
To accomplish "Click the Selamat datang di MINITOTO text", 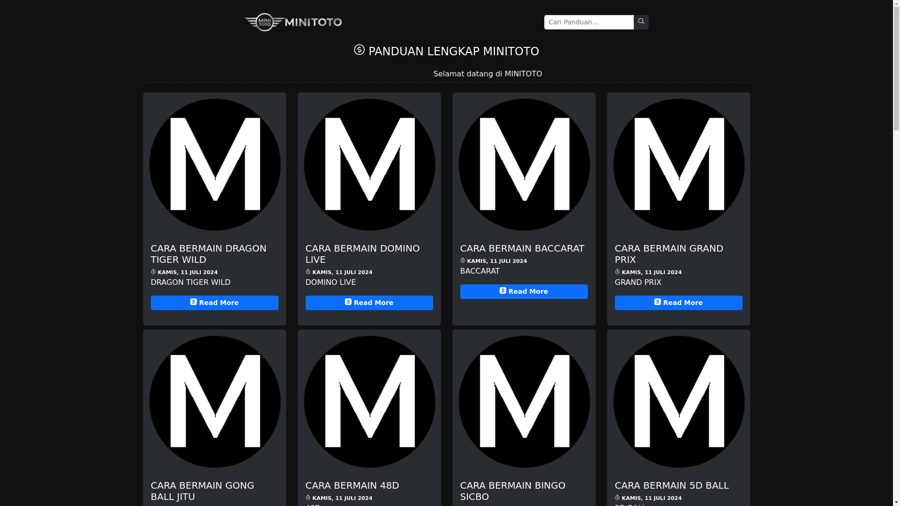I will [x=487, y=74].
